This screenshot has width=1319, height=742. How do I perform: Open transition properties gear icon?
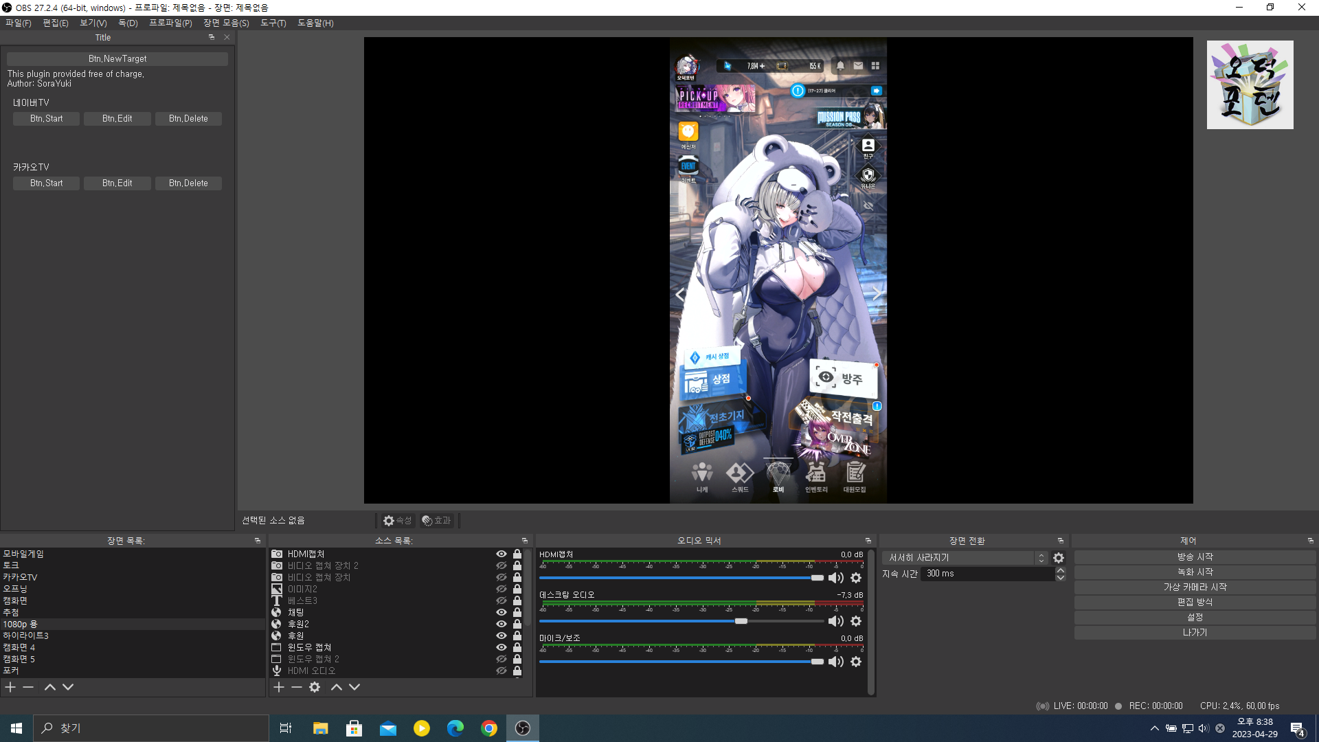click(x=1059, y=558)
